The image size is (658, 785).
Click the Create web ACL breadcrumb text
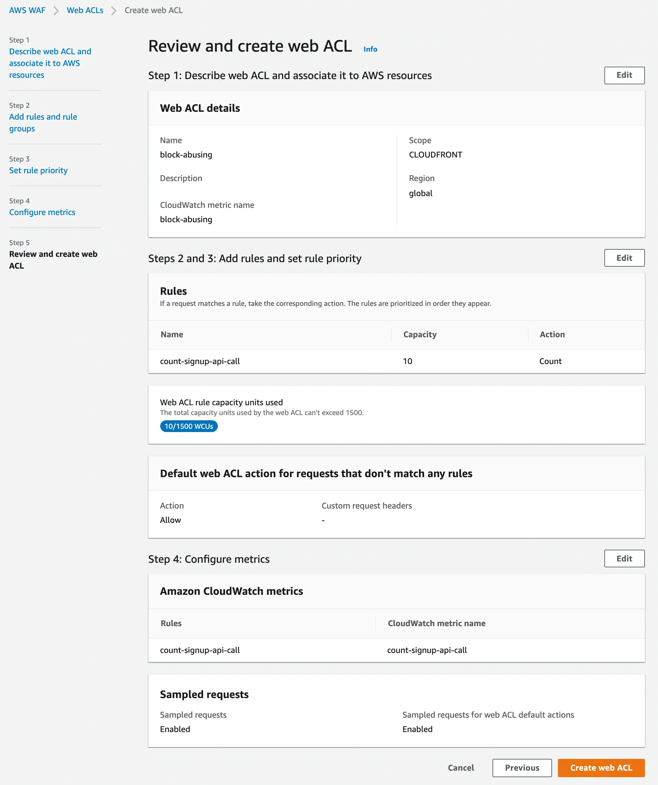[153, 10]
